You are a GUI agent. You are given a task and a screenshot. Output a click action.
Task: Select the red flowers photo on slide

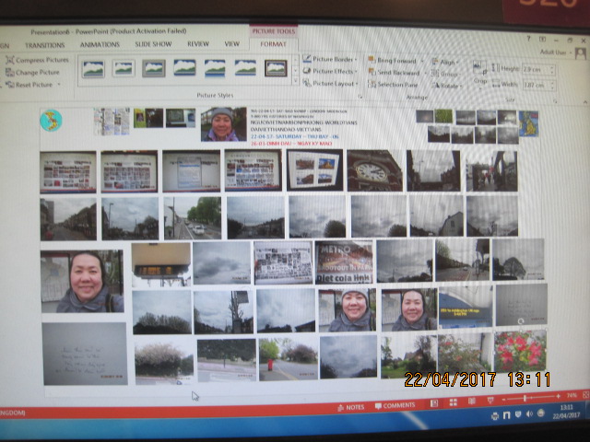click(520, 350)
